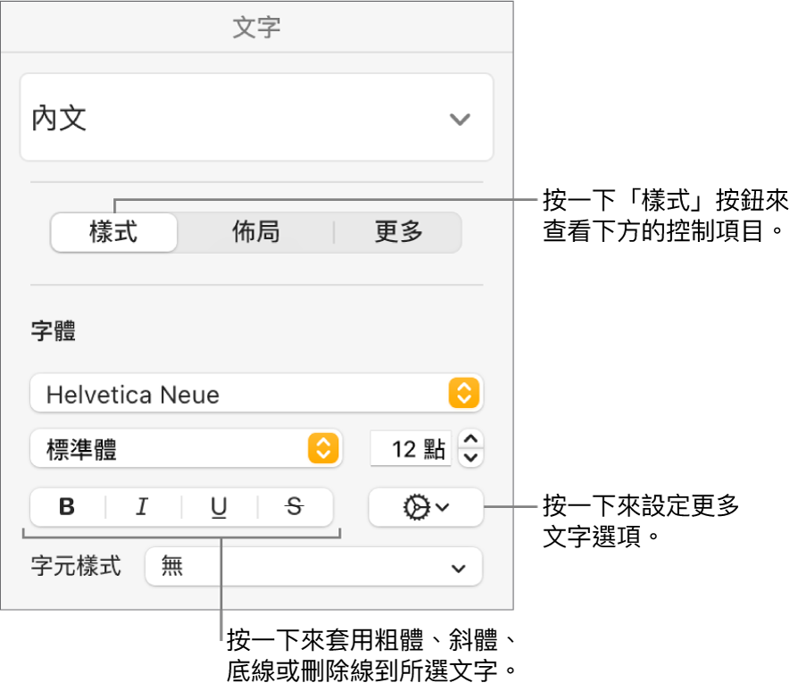Open the gear advanced text options menu

point(426,507)
